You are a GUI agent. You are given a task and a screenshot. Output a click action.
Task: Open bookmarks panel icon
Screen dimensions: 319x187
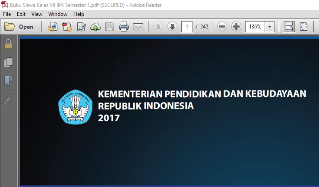(8, 81)
